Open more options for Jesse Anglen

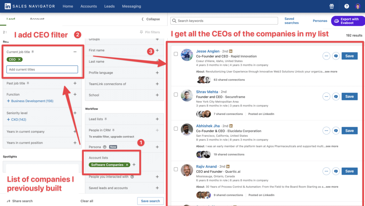click(x=326, y=56)
